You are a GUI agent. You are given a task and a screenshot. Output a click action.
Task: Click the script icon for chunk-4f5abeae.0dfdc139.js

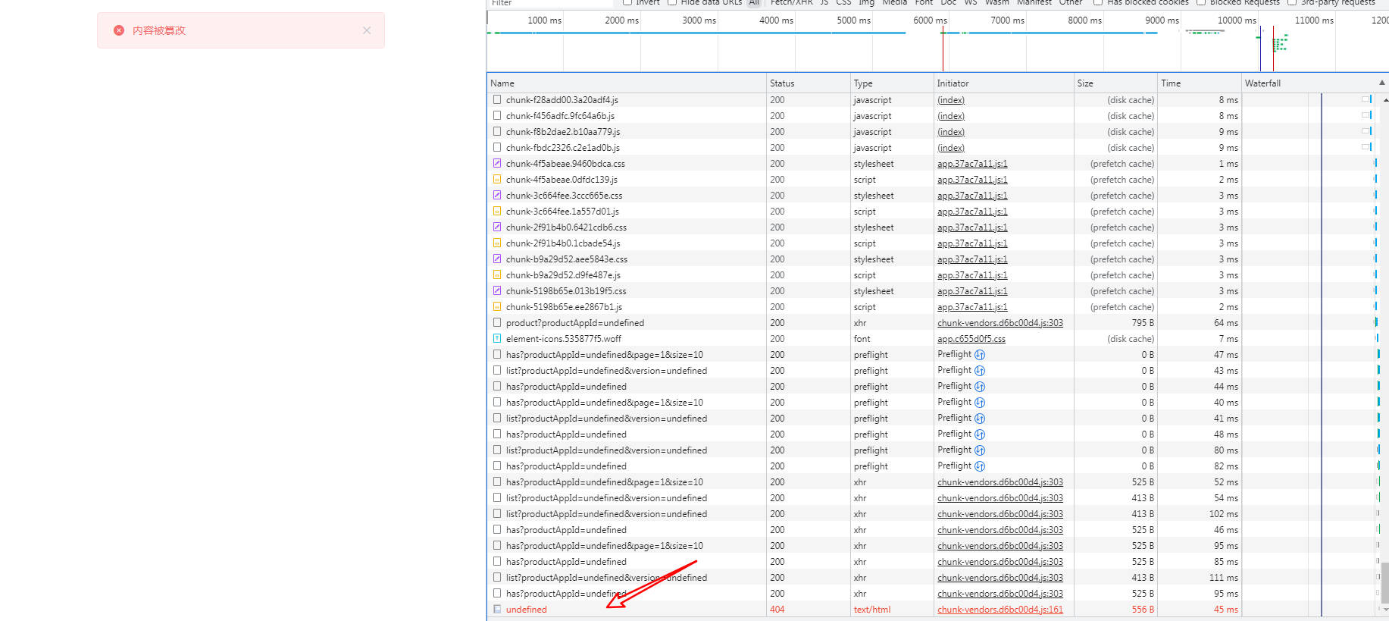click(497, 179)
